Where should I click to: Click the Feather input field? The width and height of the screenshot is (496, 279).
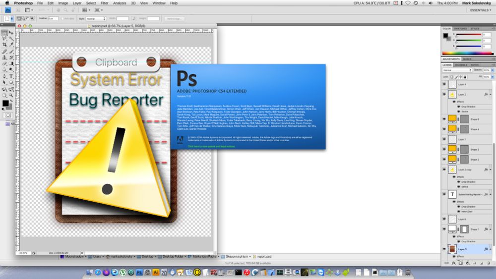coord(53,19)
